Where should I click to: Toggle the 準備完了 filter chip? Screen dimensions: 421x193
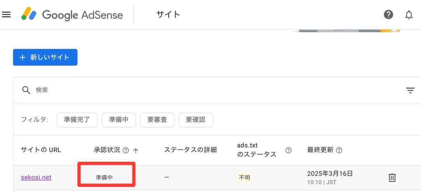click(77, 120)
